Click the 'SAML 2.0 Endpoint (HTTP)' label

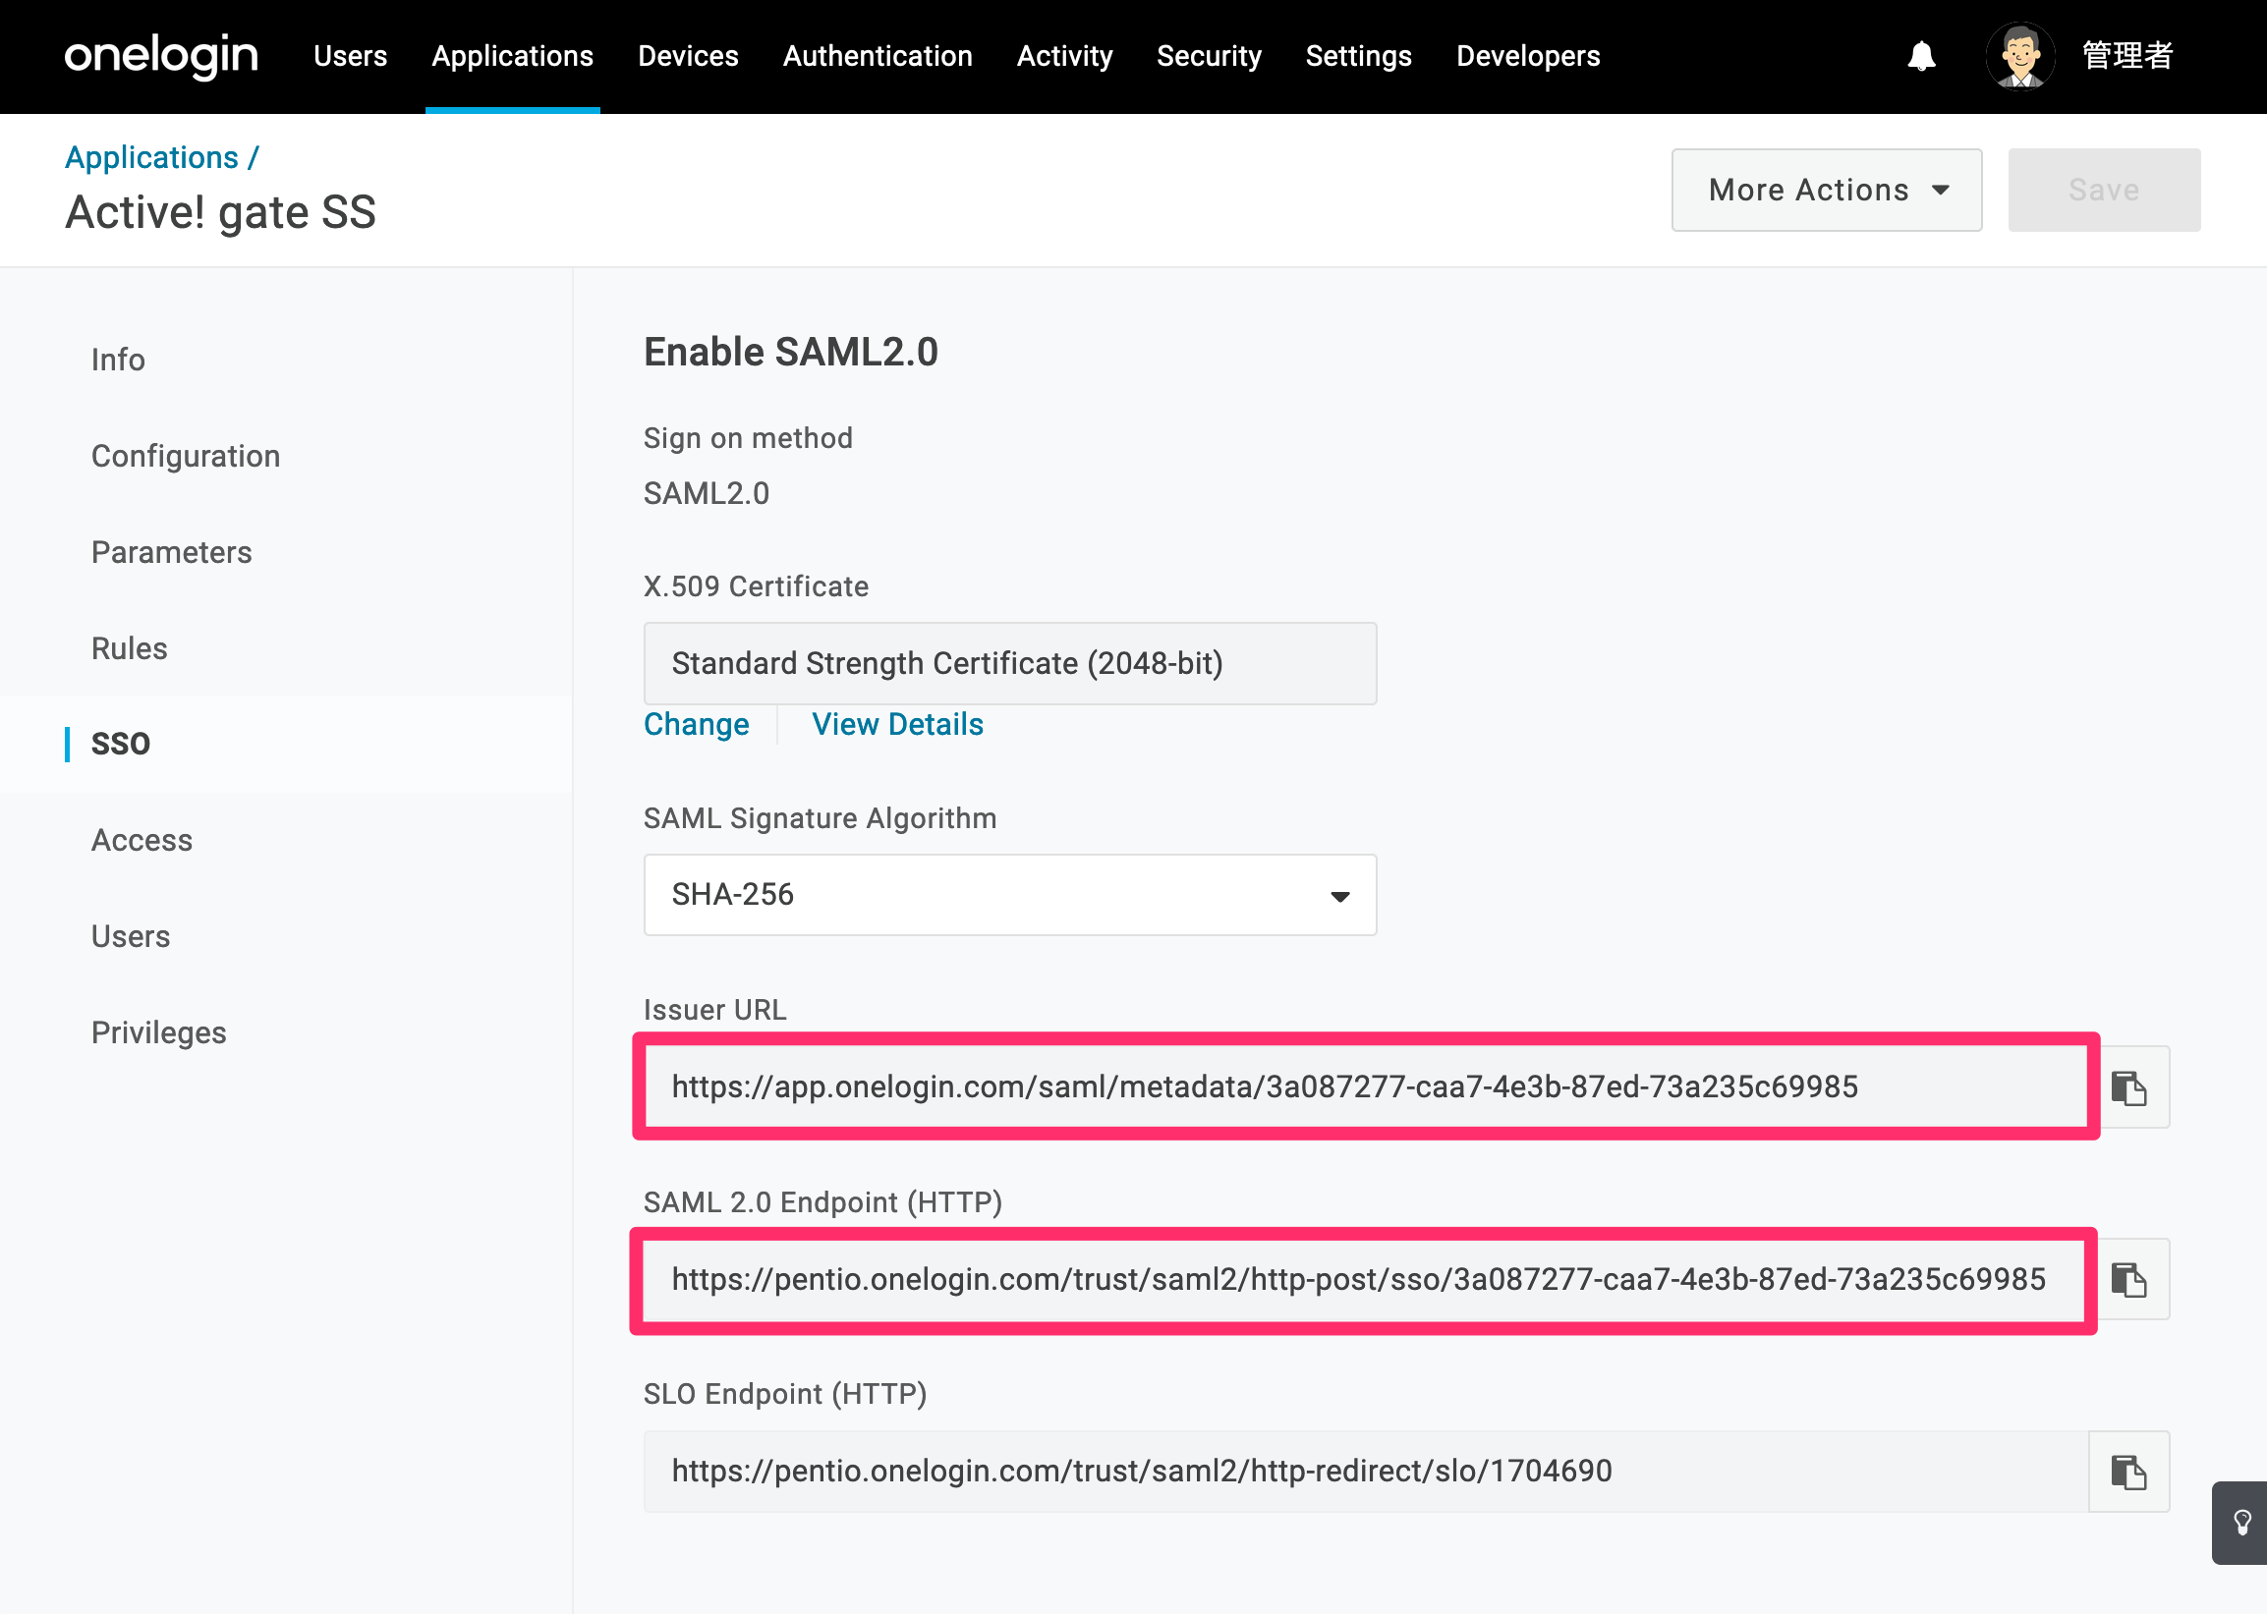point(822,1202)
